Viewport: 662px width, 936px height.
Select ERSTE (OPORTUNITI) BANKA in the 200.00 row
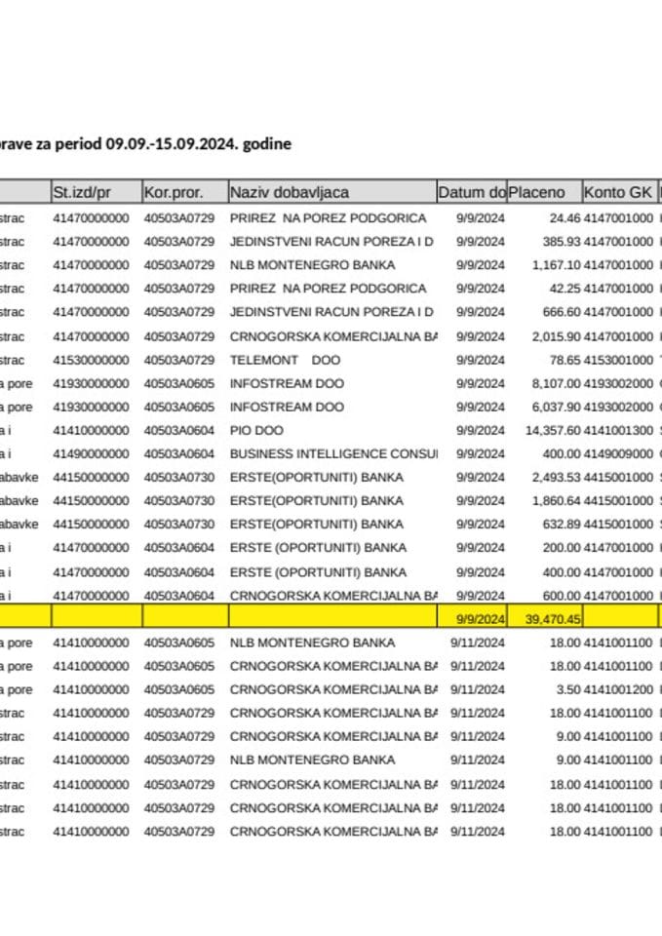point(318,547)
